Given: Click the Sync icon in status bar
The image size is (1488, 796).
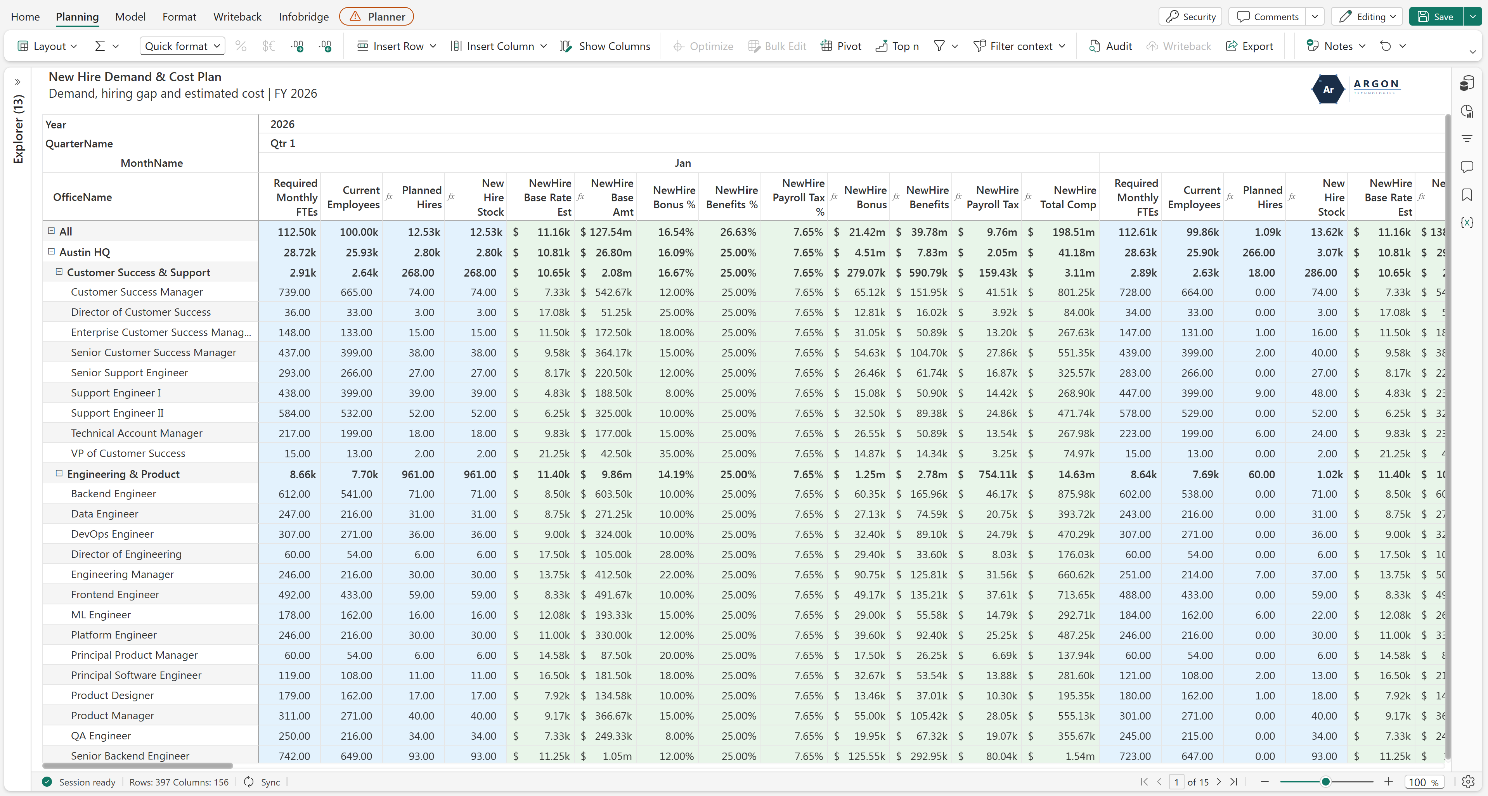Looking at the screenshot, I should (x=248, y=782).
